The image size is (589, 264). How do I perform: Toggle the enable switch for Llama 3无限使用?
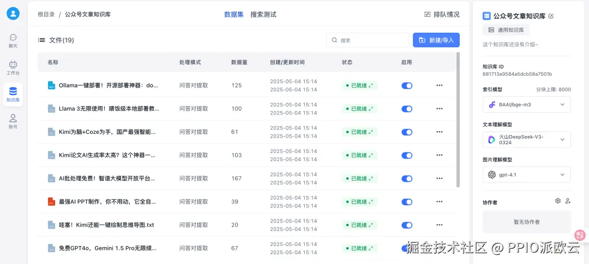pos(407,109)
